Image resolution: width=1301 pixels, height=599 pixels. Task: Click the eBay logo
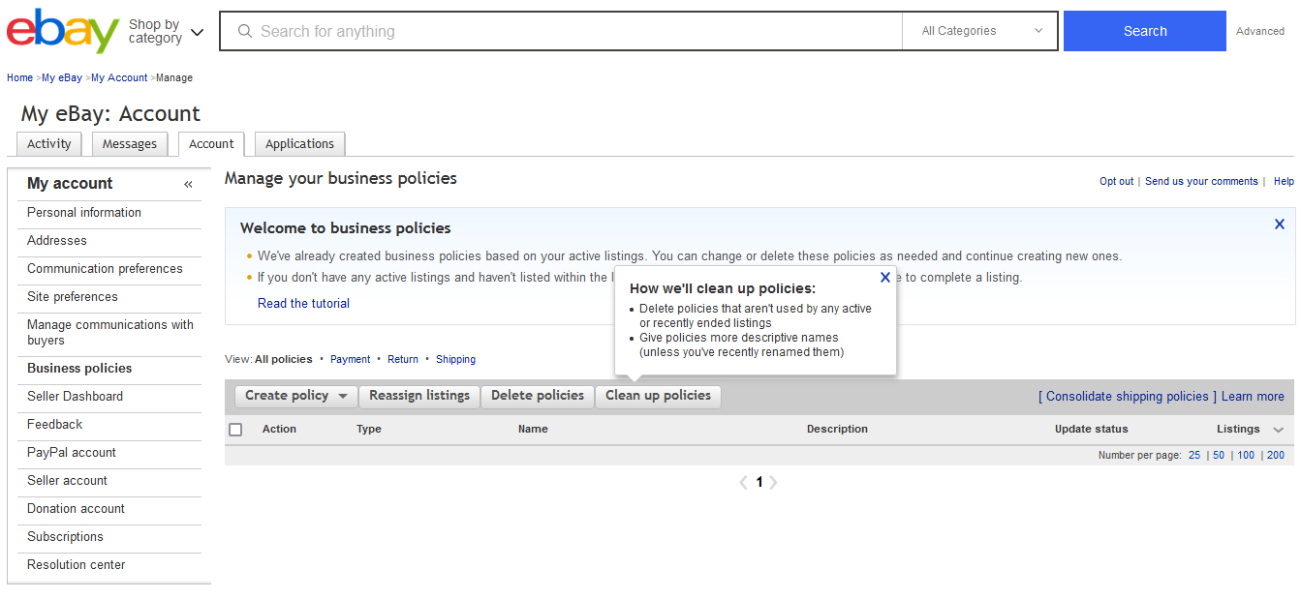(63, 31)
